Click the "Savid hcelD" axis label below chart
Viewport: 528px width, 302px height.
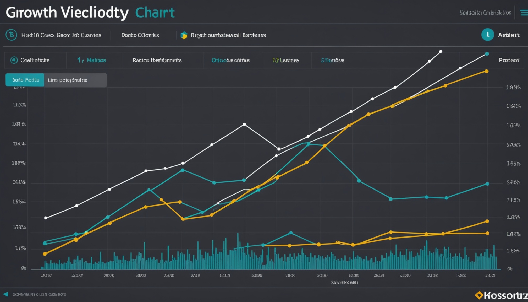tap(345, 282)
